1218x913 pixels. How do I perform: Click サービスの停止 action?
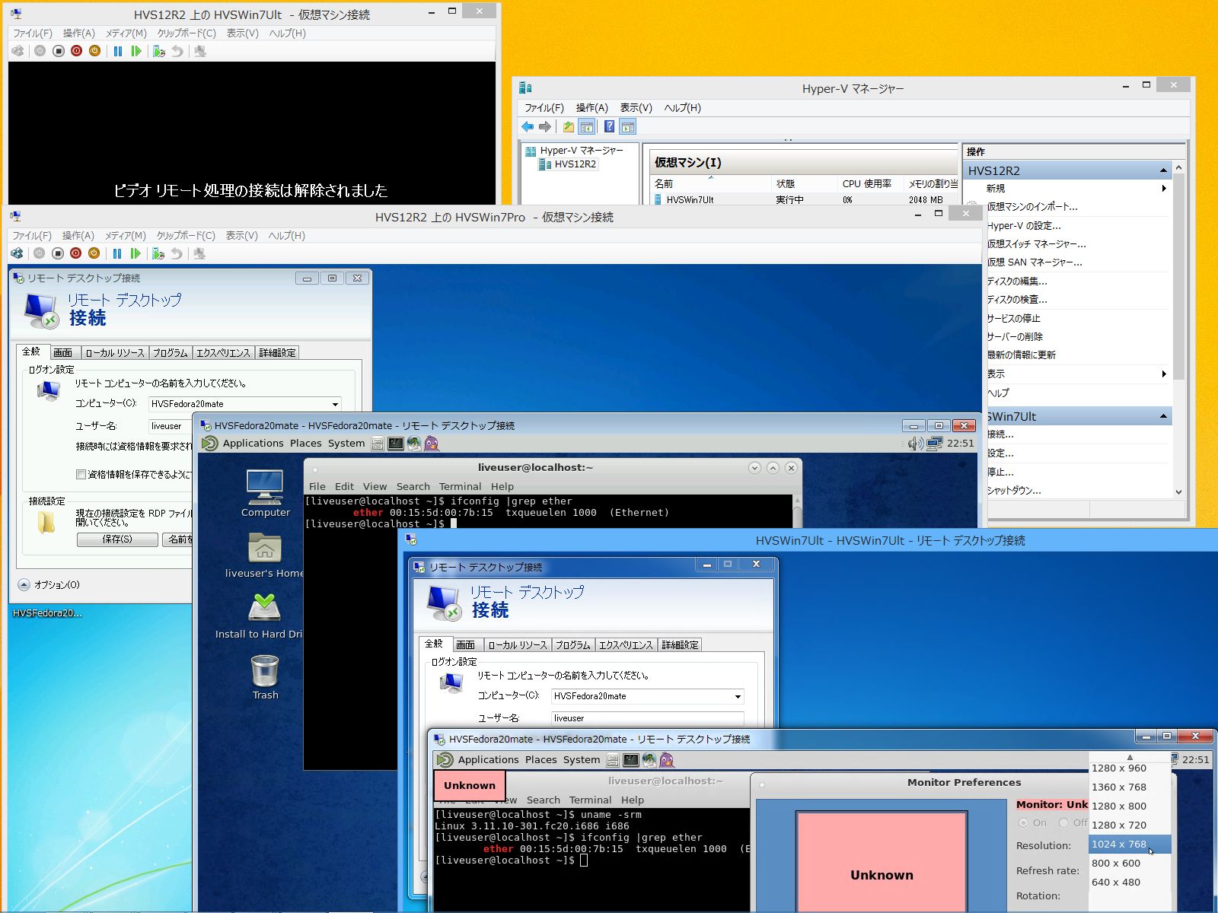pyautogui.click(x=1013, y=319)
